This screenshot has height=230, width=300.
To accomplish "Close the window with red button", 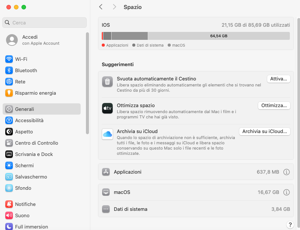I will tap(9, 7).
